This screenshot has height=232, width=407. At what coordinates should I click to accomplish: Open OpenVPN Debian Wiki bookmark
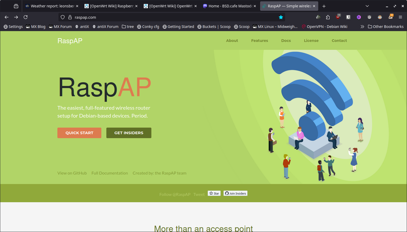click(x=325, y=27)
